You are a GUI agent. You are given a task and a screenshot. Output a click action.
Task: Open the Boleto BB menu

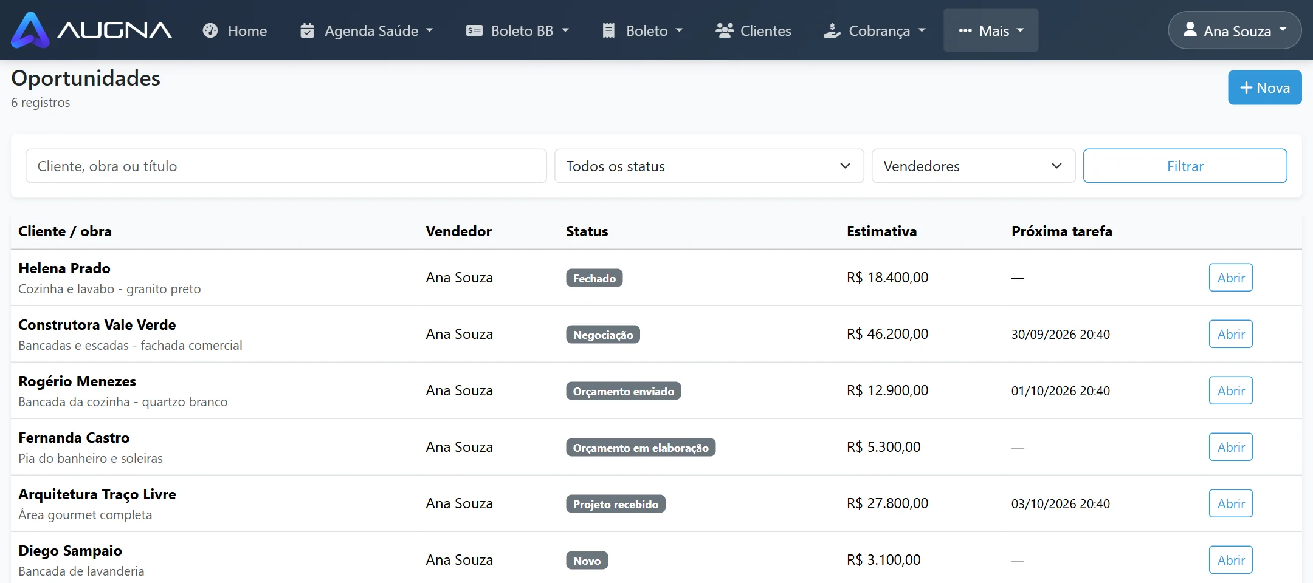pyautogui.click(x=517, y=30)
